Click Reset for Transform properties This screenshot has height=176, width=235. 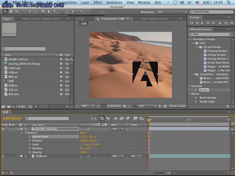83,133
